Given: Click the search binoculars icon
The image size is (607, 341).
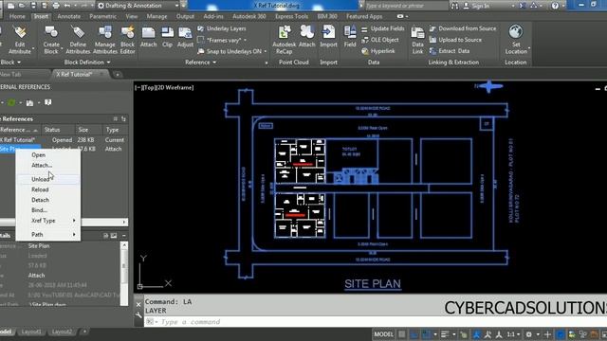Looking at the screenshot, I should (x=454, y=6).
